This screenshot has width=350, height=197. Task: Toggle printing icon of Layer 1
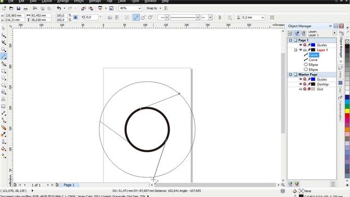click(305, 50)
